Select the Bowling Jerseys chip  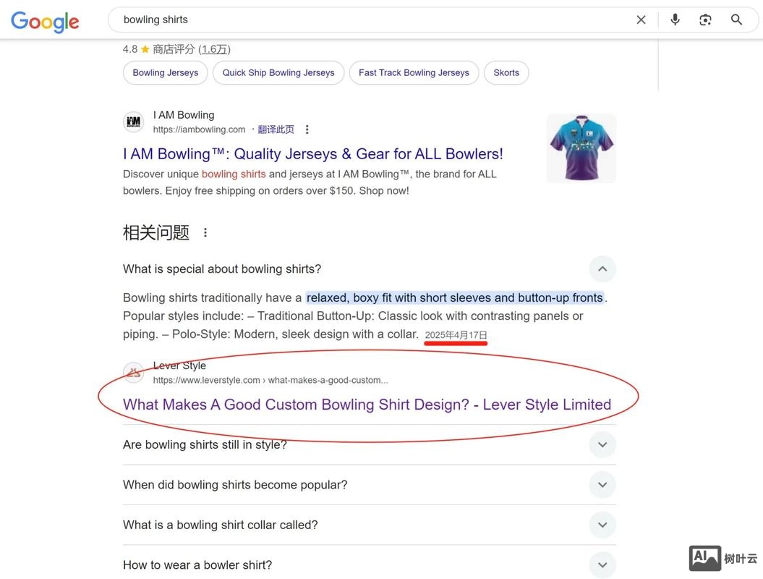point(166,72)
